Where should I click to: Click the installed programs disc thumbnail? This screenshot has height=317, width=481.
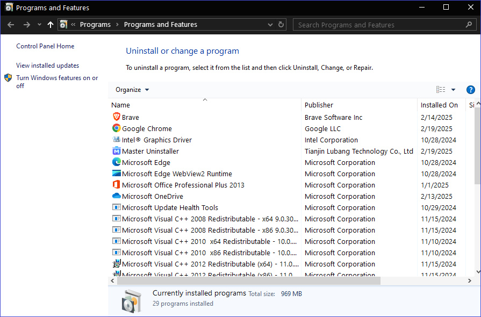point(132,301)
